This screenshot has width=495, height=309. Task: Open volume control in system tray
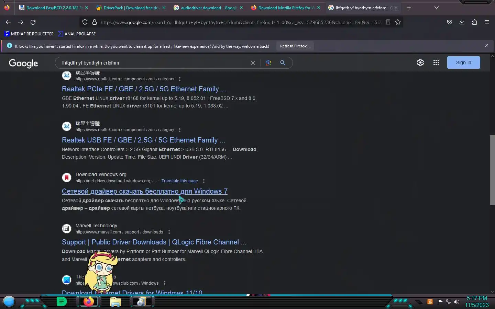coord(457,302)
